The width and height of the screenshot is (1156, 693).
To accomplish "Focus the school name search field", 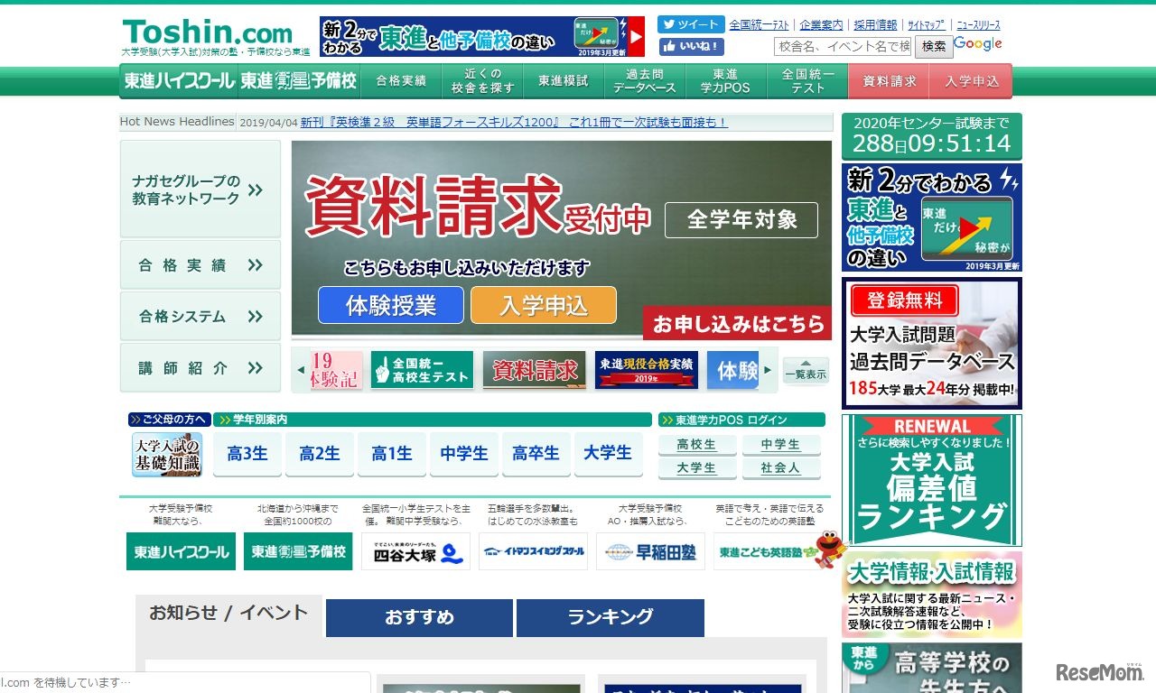I will point(844,46).
